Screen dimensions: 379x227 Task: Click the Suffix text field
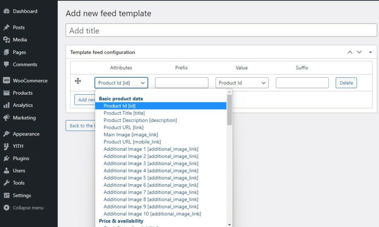tap(302, 83)
